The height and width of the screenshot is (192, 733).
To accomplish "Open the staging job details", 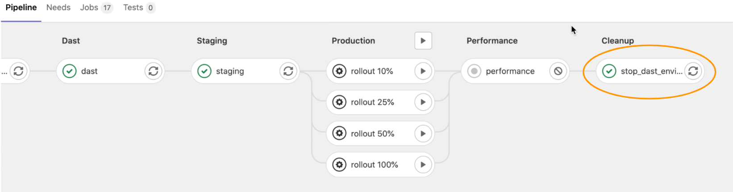I will (230, 71).
